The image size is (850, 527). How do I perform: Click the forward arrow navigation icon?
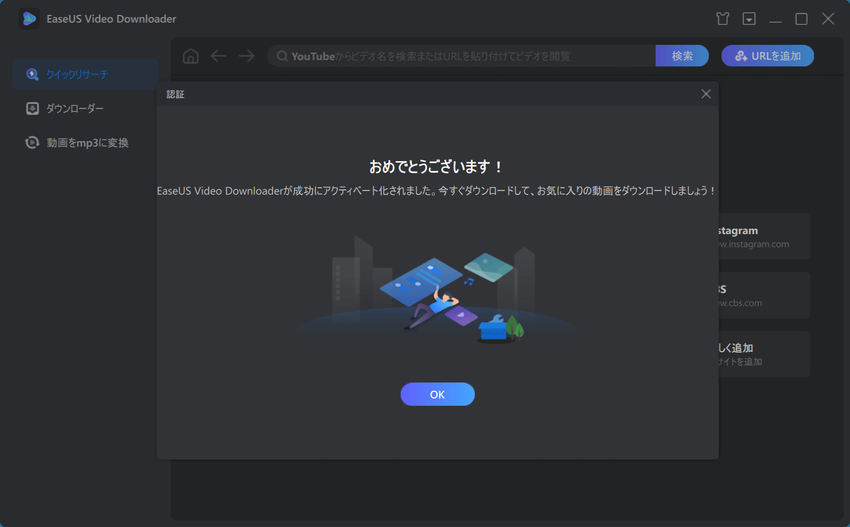(247, 56)
